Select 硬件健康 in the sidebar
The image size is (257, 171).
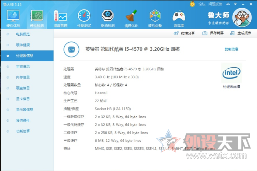(x=27, y=45)
